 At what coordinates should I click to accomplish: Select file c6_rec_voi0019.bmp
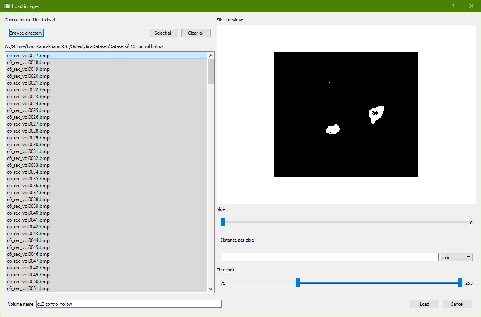pyautogui.click(x=106, y=69)
